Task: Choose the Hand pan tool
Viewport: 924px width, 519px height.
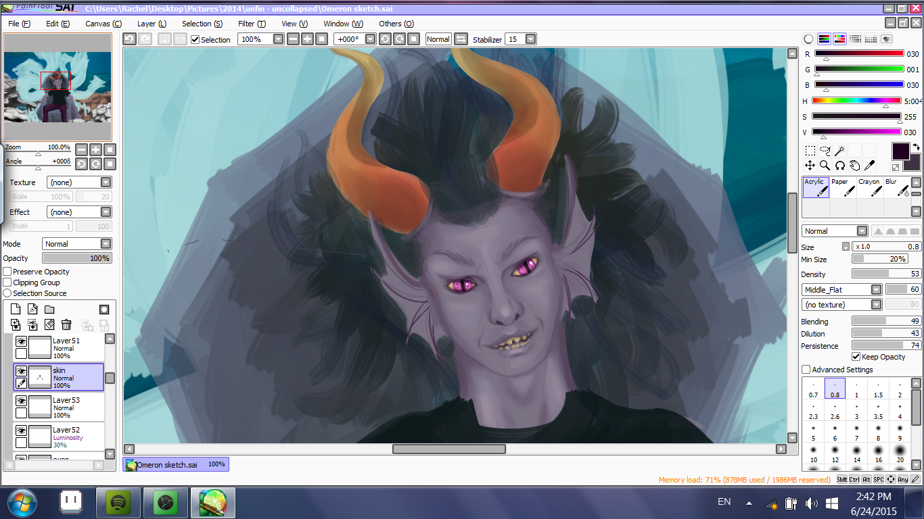Action: pos(854,165)
